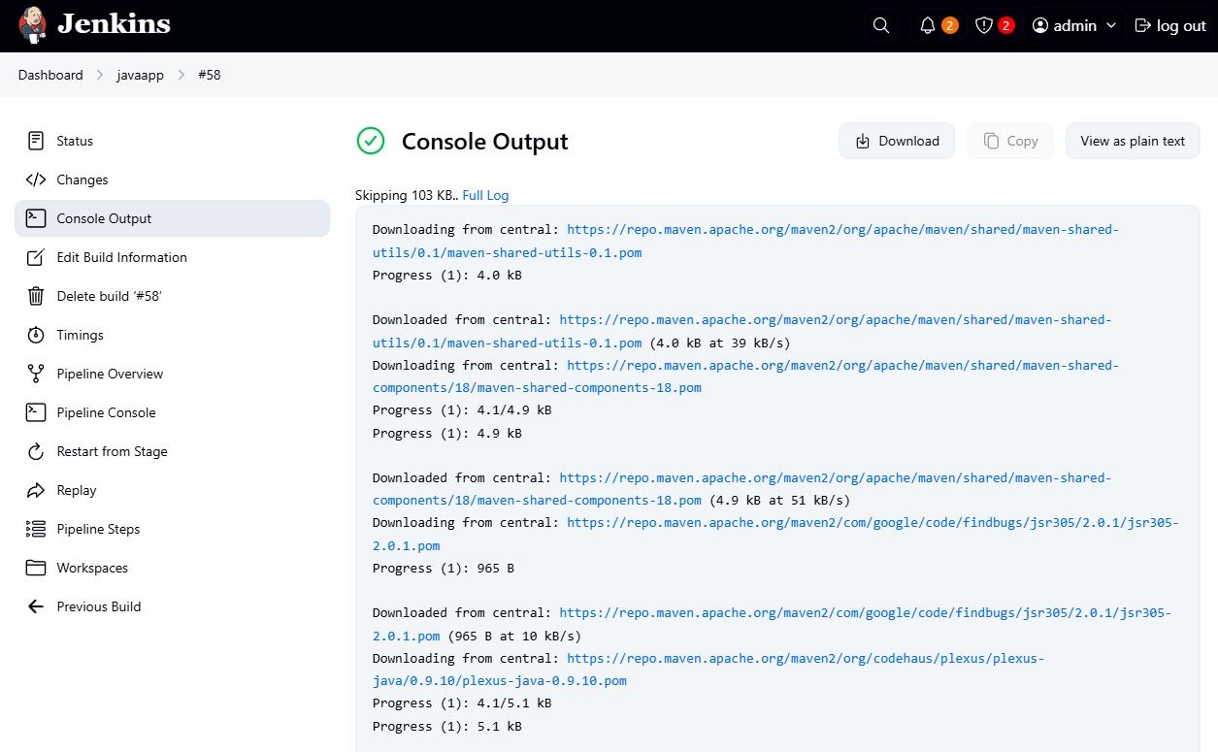This screenshot has height=752, width=1218.
Task: Open plexus-java-0.9.10.pom URL
Action: pos(708,670)
